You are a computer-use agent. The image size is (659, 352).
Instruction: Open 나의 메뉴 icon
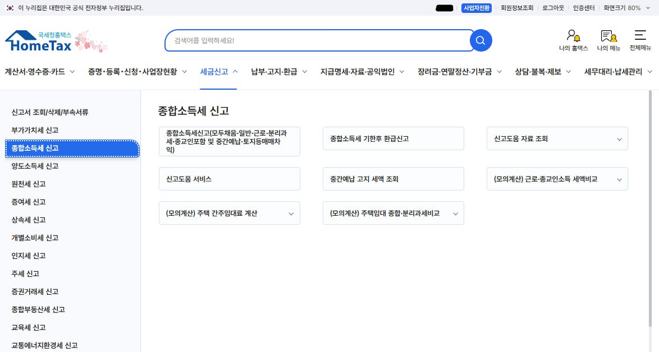pyautogui.click(x=608, y=40)
